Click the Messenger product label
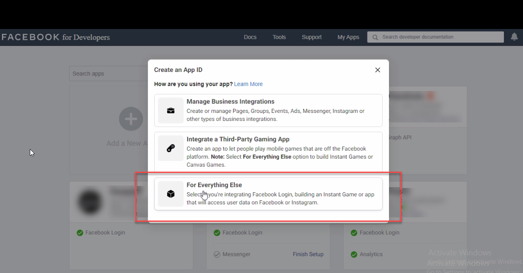523x273 pixels. pos(236,254)
